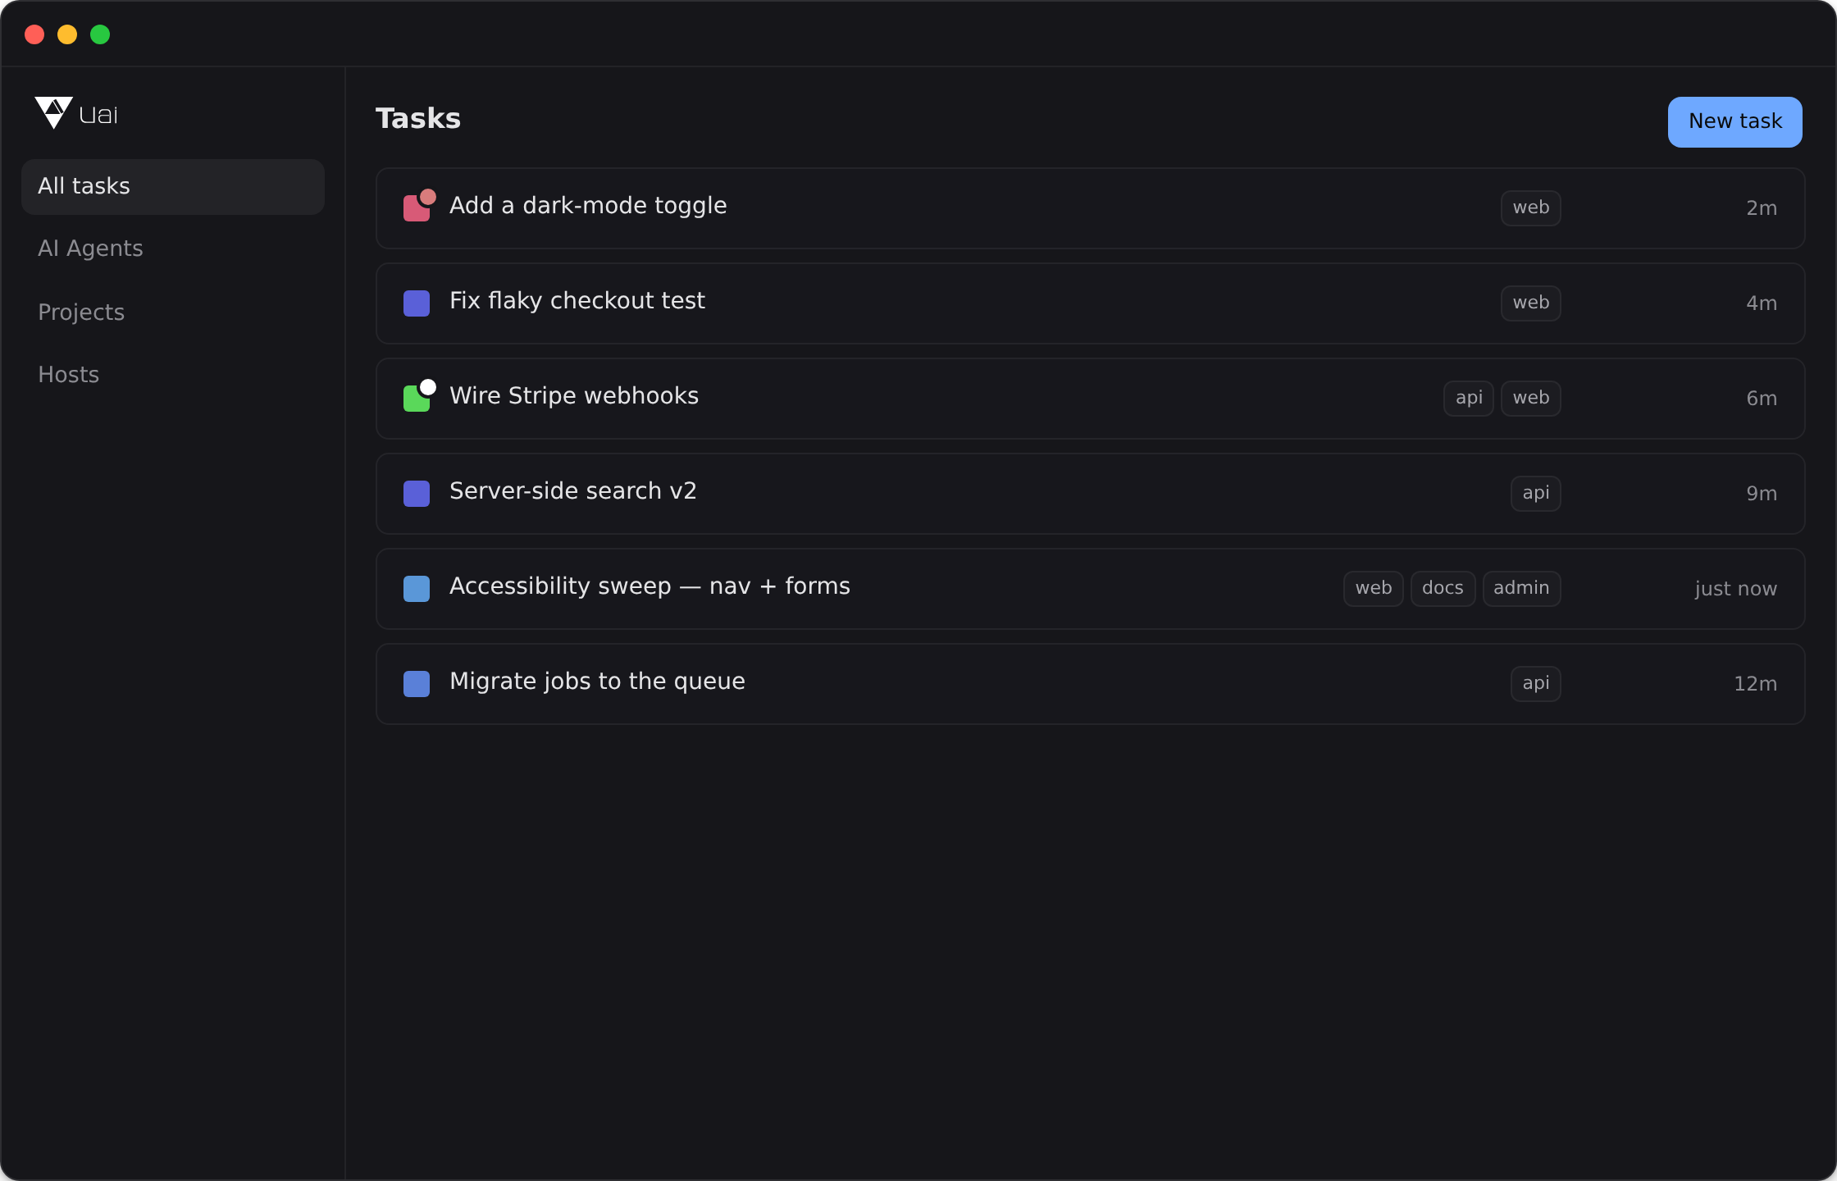Open the Fix flaky checkout test task
The height and width of the screenshot is (1181, 1837).
tap(1090, 303)
